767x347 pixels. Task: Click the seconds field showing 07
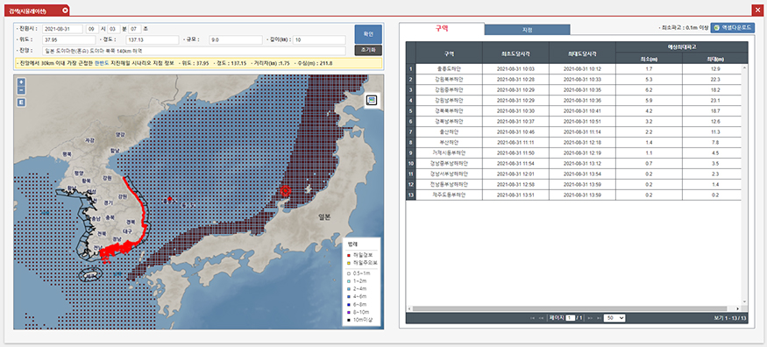point(136,29)
